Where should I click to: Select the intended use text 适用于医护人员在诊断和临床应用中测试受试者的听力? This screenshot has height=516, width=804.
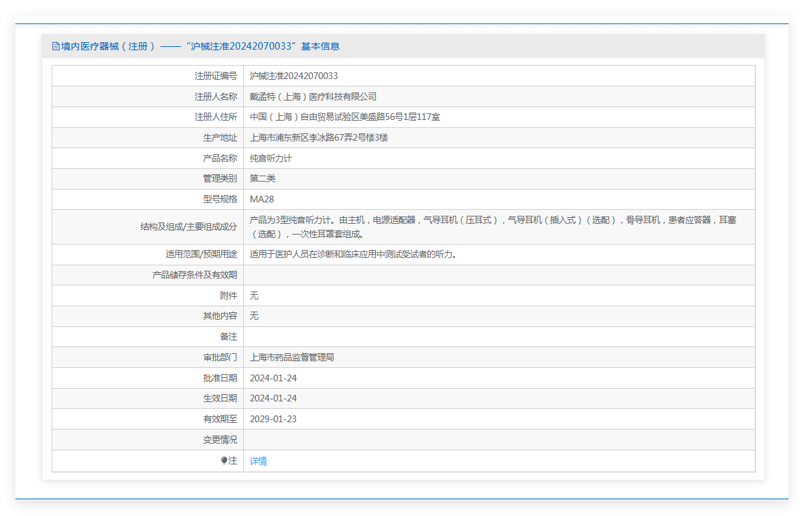[x=353, y=254]
